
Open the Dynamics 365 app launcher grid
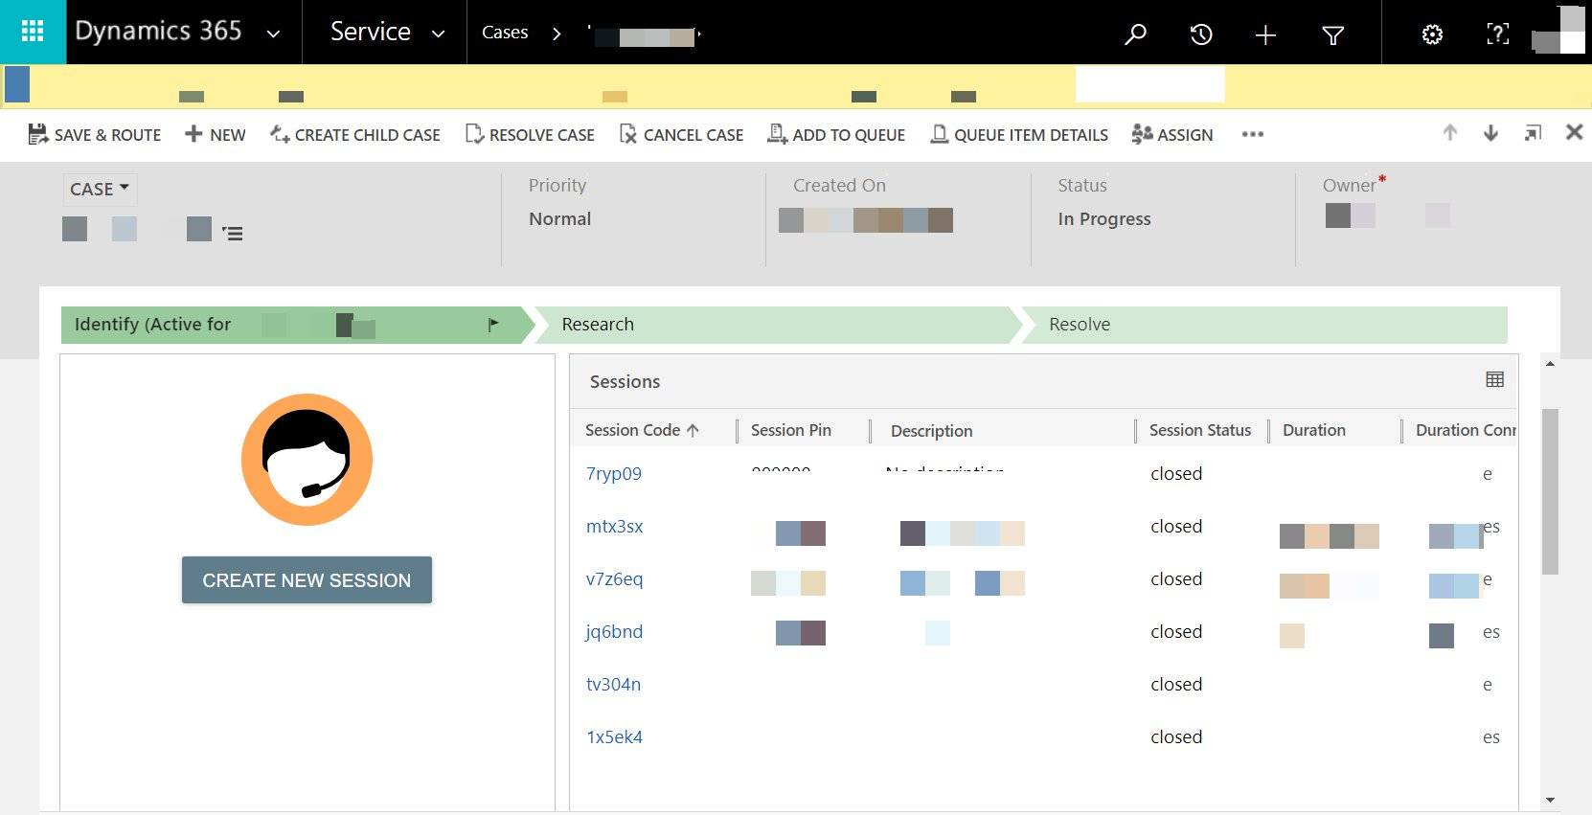[33, 32]
